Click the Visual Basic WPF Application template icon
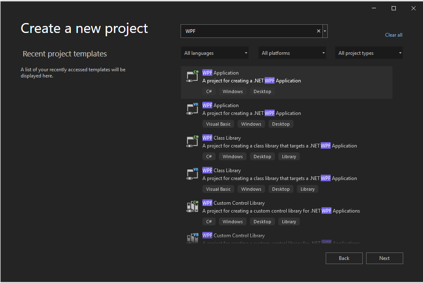Viewport: 423px width, 283px height. (x=192, y=109)
